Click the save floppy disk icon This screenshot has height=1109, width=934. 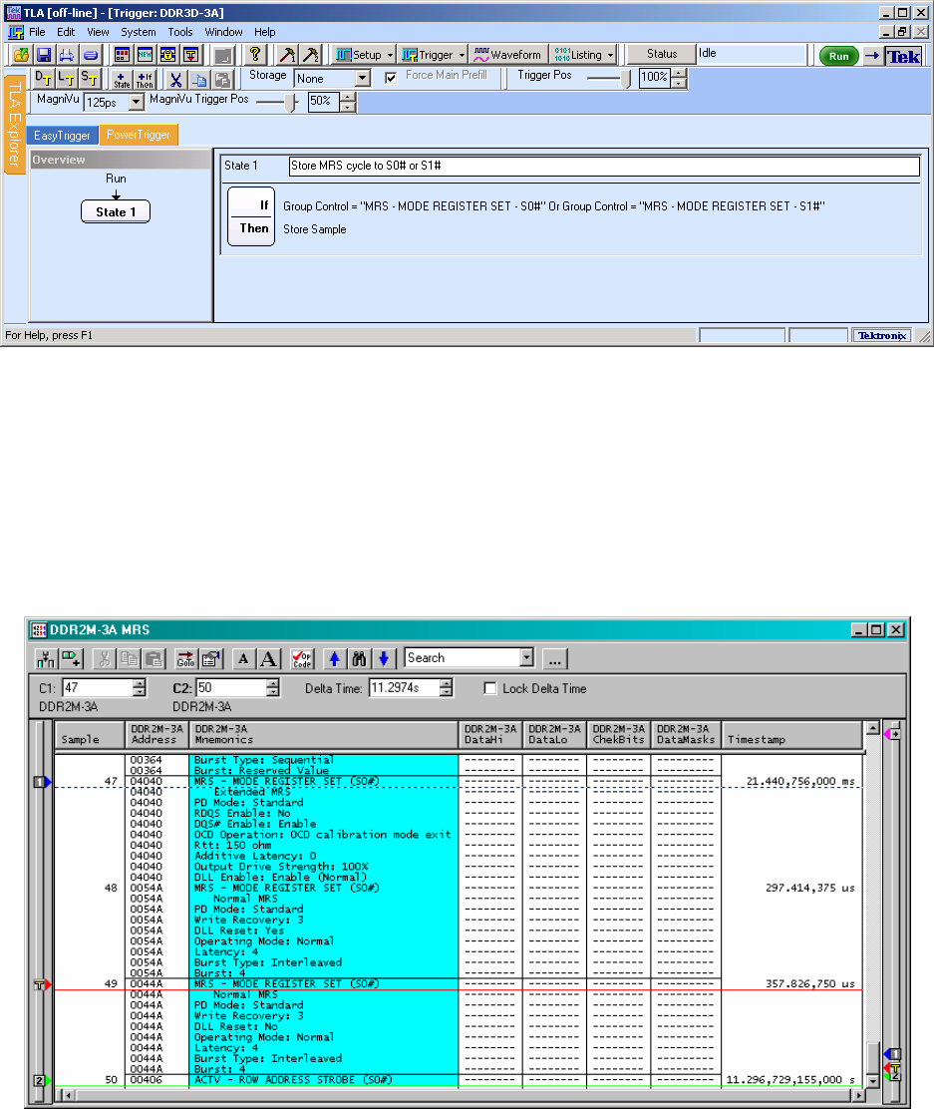(x=44, y=55)
